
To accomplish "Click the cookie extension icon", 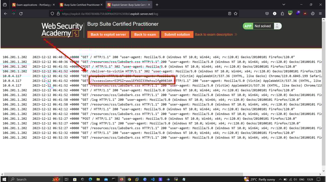I will coord(313,13).
